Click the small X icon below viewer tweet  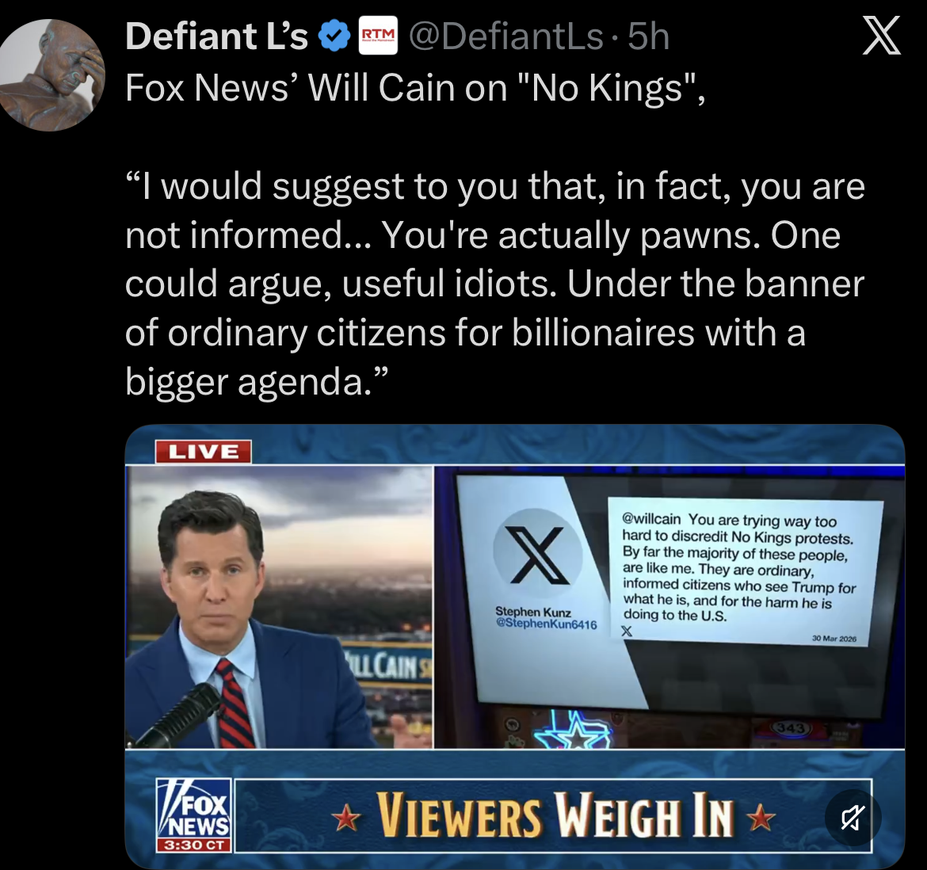click(627, 632)
